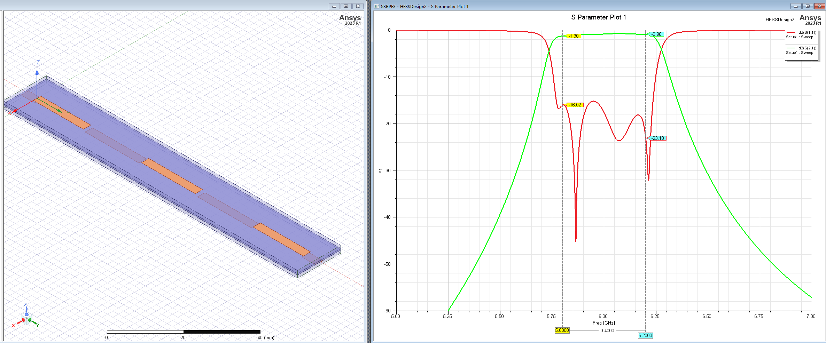The image size is (826, 343).
Task: Close the S Parameter Plot window
Action: pyautogui.click(x=819, y=6)
